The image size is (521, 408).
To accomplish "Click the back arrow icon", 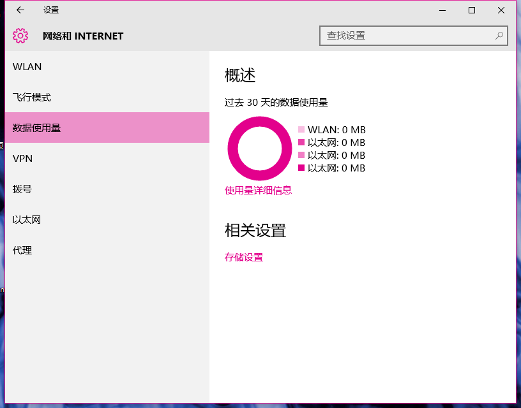I will (x=20, y=10).
